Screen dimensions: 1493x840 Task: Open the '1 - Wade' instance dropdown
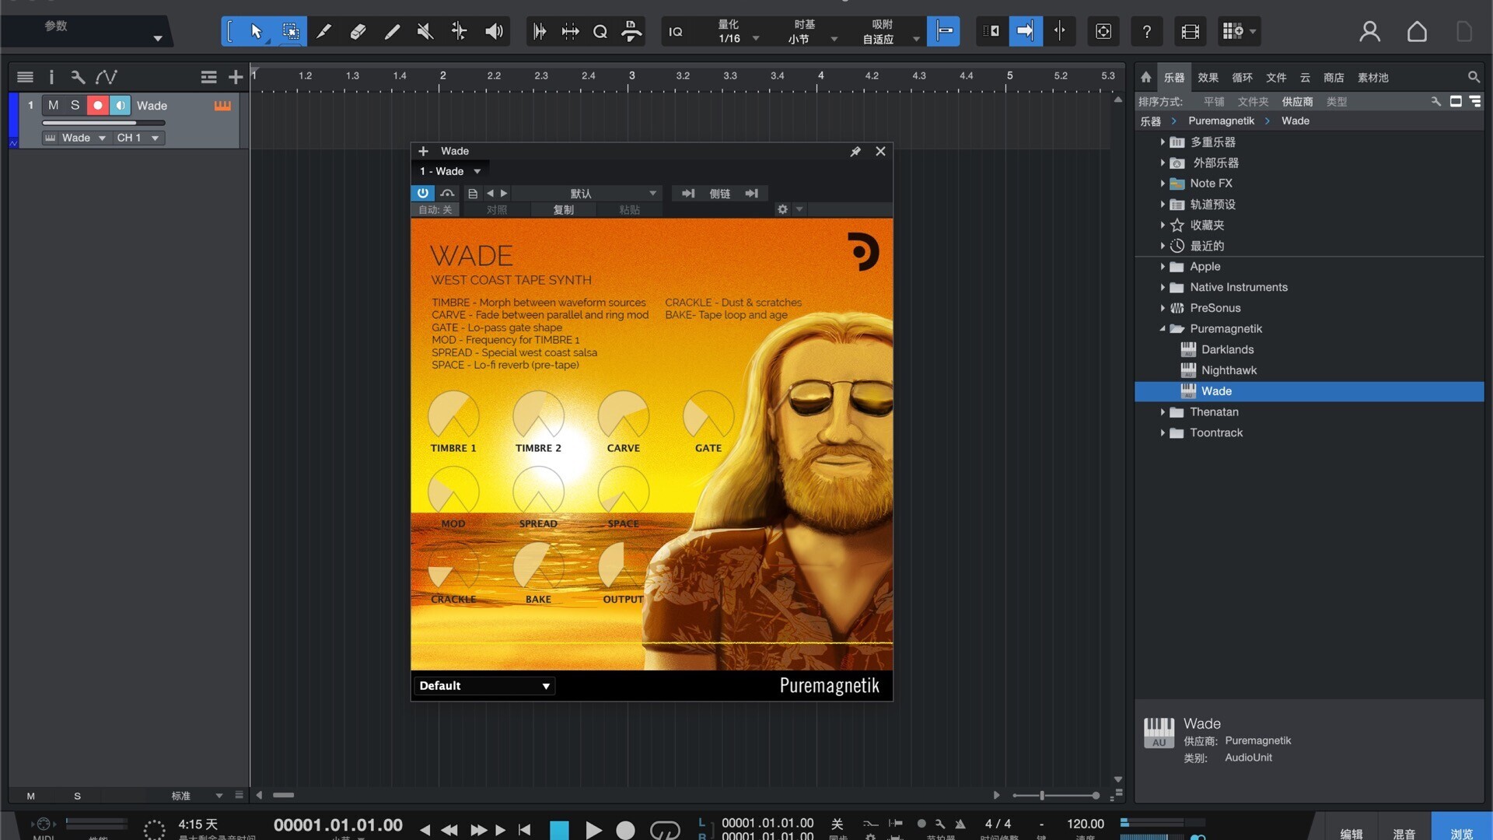coord(450,171)
